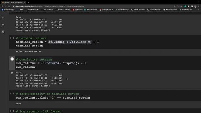Click cumulative output value -0.017168
This screenshot has width=201, height=113.
pos(57,83)
